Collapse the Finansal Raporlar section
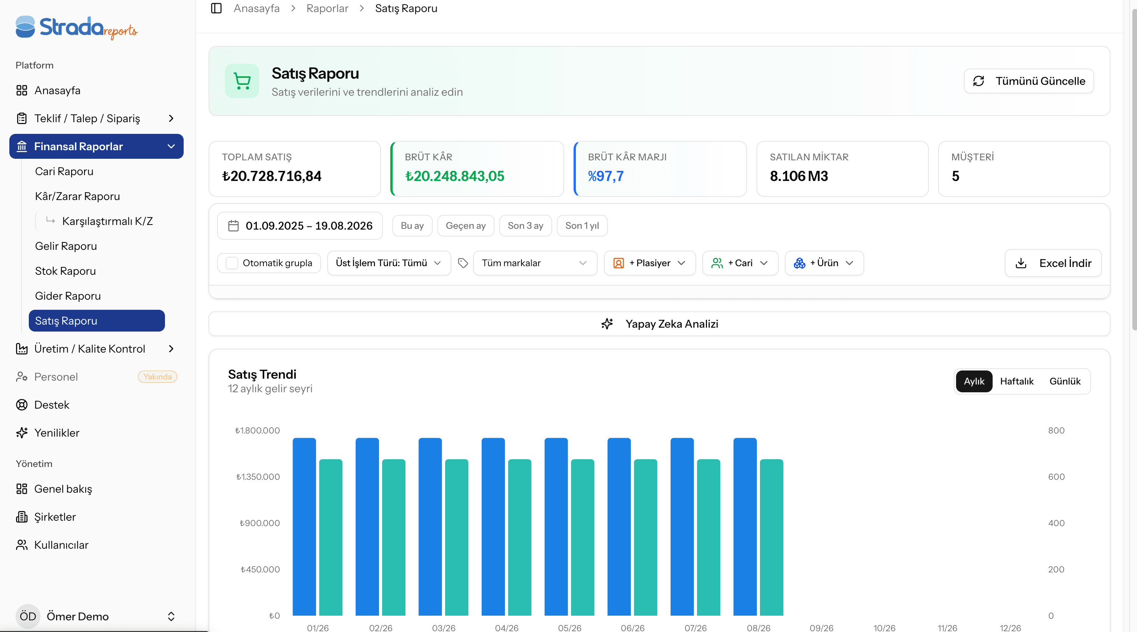Image resolution: width=1137 pixels, height=632 pixels. (96, 147)
